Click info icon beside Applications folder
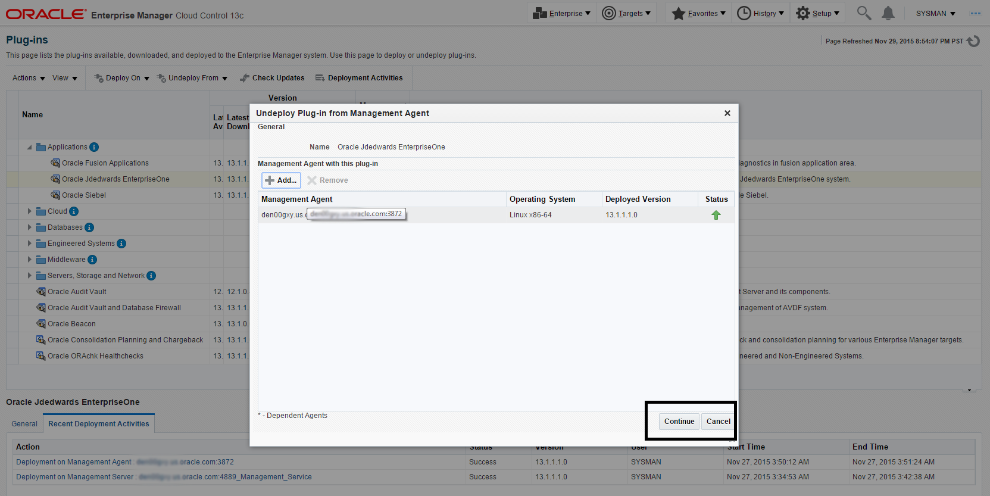 [x=94, y=147]
